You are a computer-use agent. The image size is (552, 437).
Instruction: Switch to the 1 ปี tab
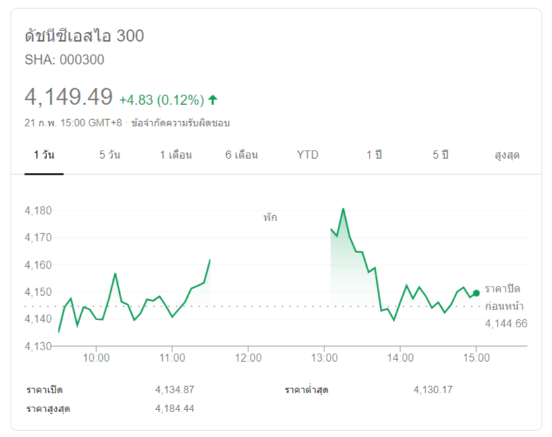[374, 155]
